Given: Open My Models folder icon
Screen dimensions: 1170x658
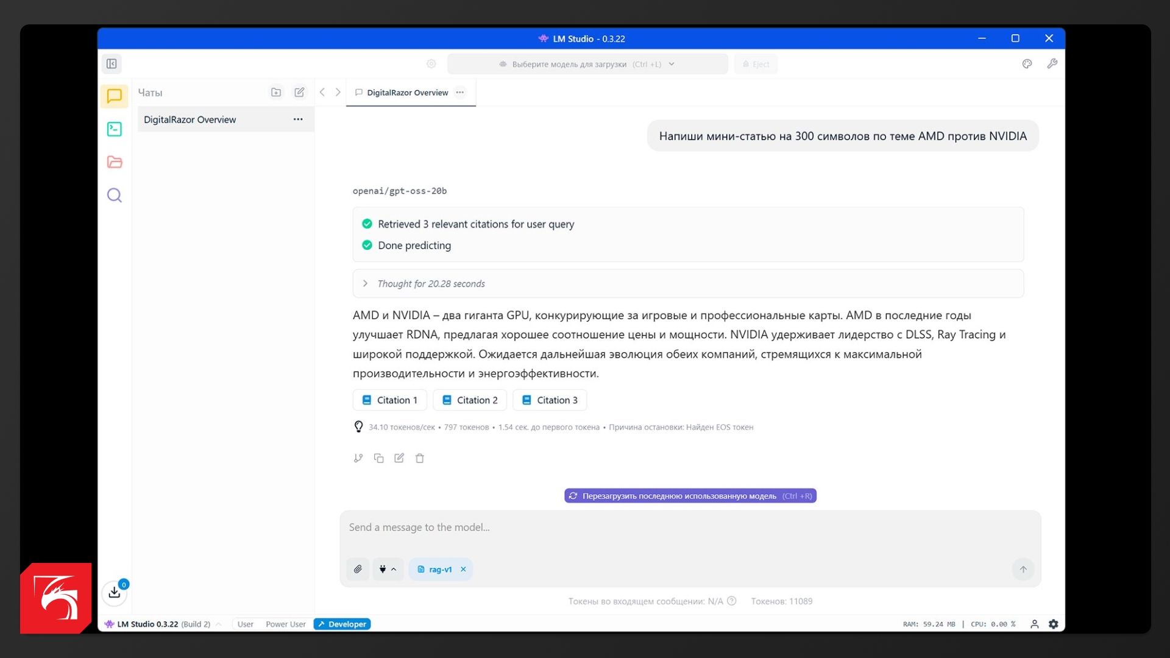Looking at the screenshot, I should coord(114,162).
